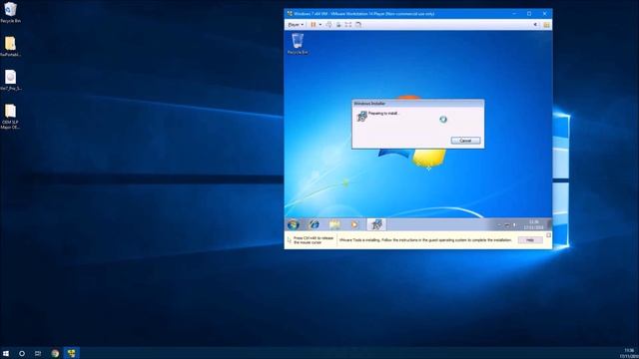Click 'Press Ctrl+Alt to release' hint text

pos(314,240)
